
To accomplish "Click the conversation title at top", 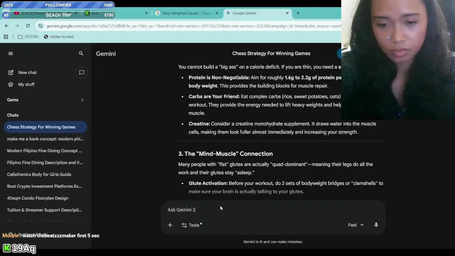I will point(271,53).
